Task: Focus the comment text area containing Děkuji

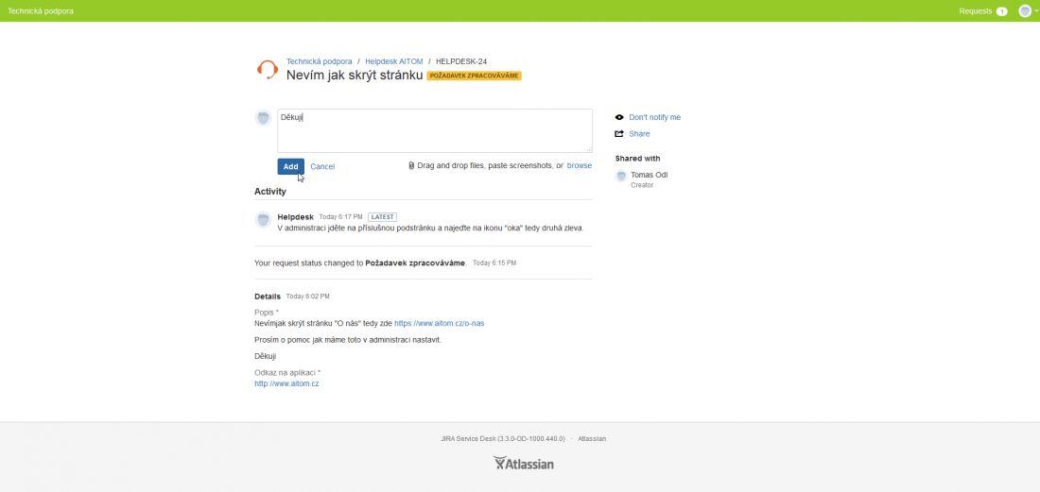Action: [434, 130]
